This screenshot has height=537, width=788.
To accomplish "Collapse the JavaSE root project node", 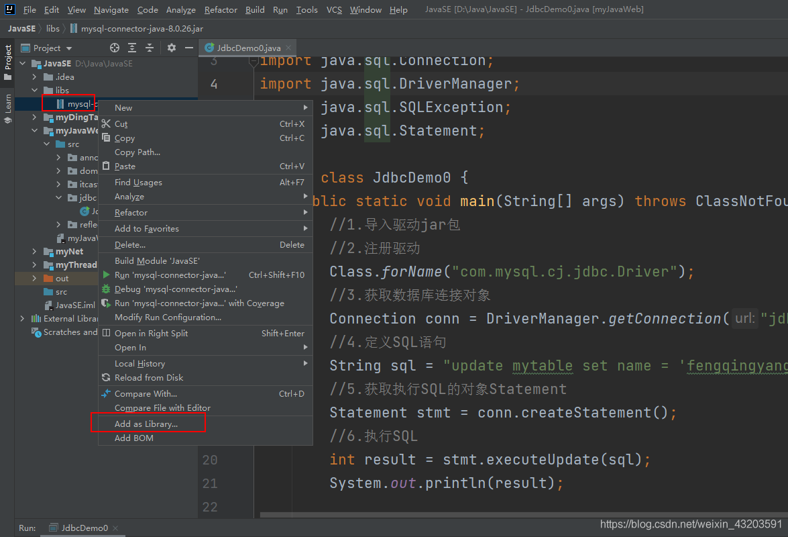I will (23, 63).
